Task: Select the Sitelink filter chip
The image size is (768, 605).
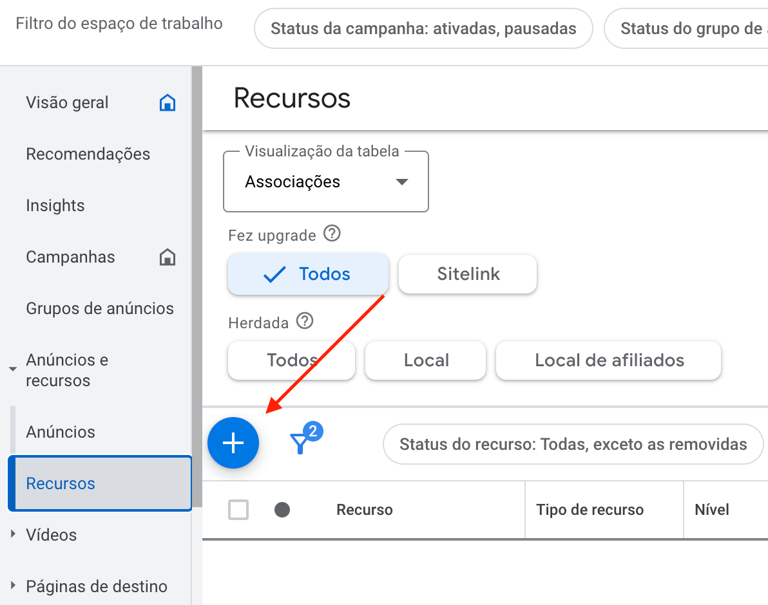Action: [x=468, y=274]
